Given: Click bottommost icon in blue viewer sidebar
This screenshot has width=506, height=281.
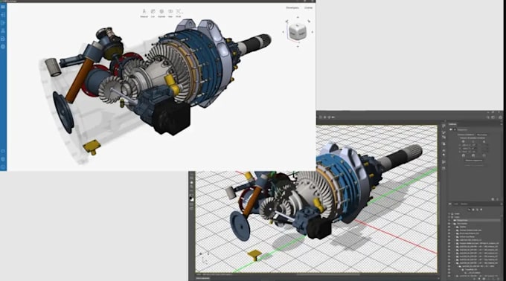Looking at the screenshot, I should (x=3, y=167).
